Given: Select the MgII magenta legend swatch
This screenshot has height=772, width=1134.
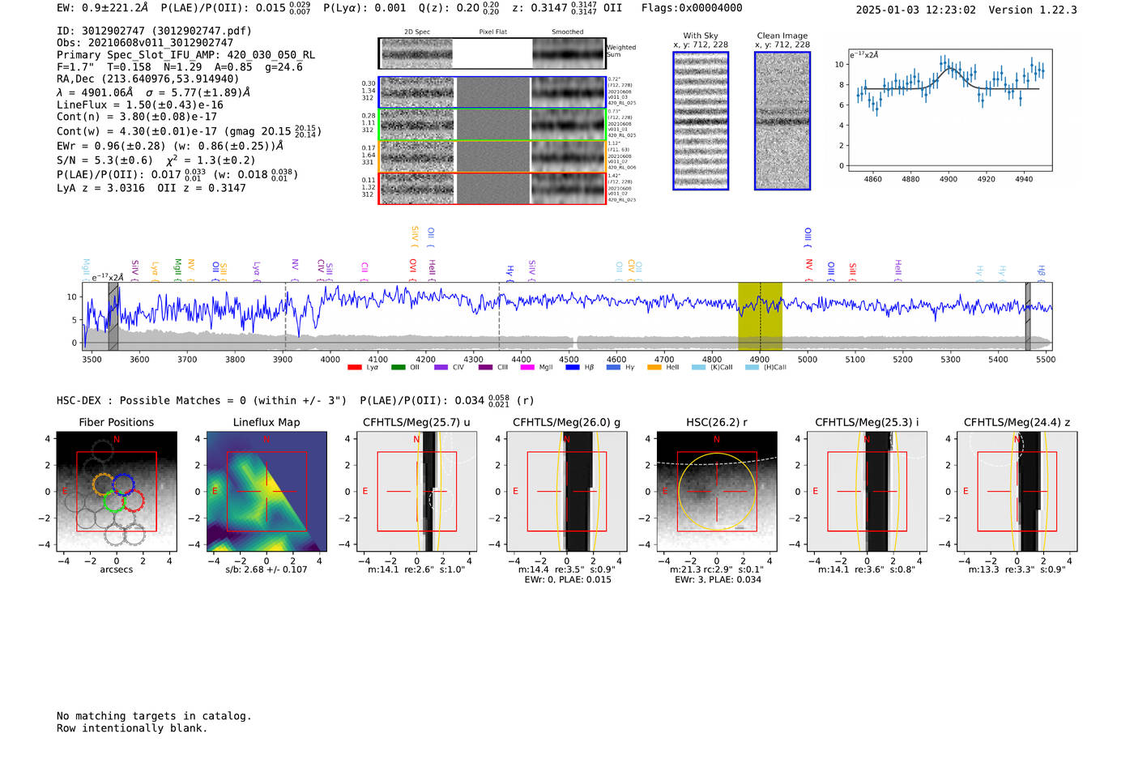Looking at the screenshot, I should [x=528, y=367].
